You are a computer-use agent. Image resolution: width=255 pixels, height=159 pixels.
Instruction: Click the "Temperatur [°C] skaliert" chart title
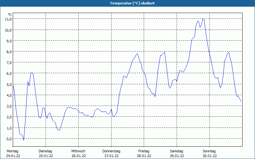(127, 3)
